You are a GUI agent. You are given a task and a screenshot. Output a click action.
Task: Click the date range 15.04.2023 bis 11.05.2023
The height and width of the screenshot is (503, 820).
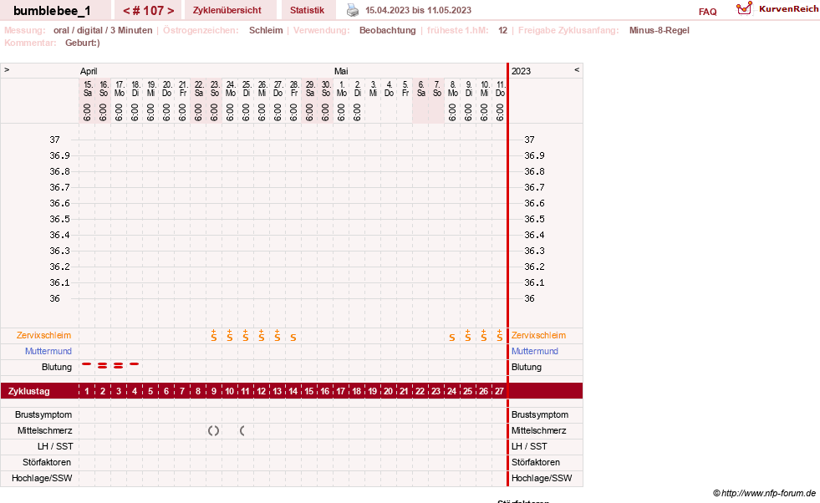pyautogui.click(x=419, y=10)
